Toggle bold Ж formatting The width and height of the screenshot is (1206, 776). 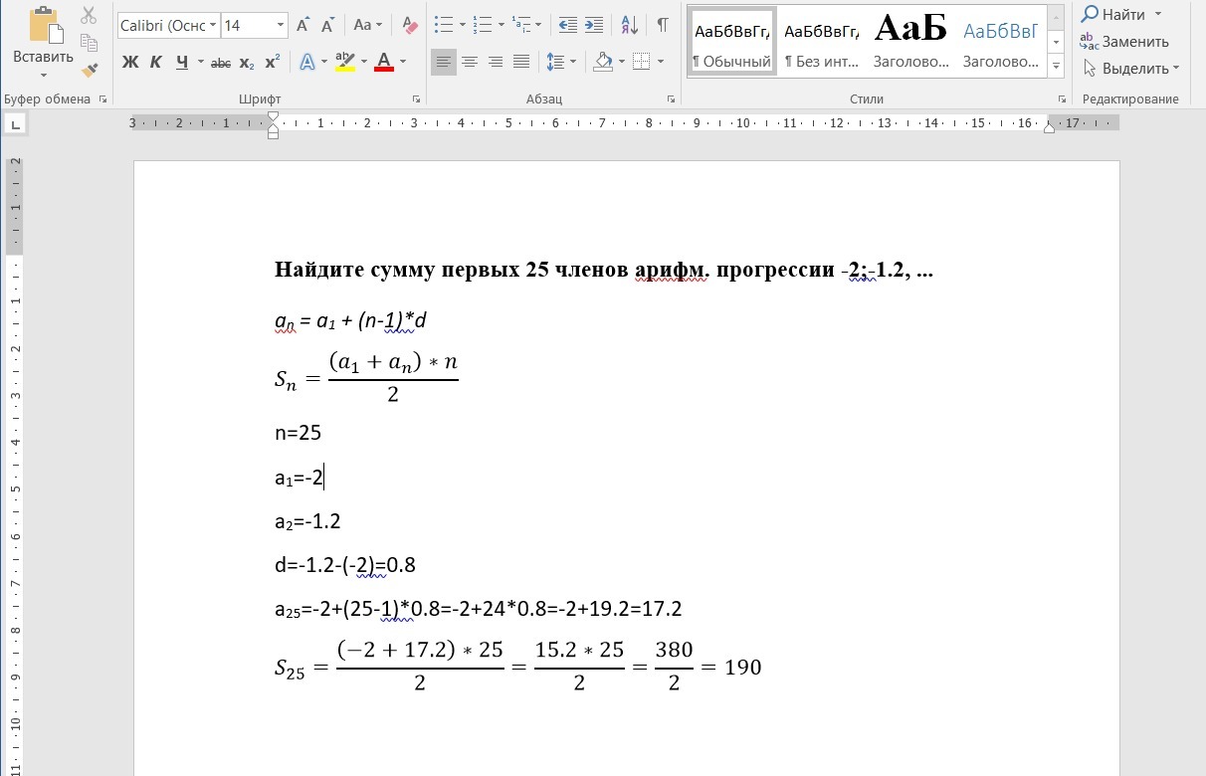[x=130, y=63]
